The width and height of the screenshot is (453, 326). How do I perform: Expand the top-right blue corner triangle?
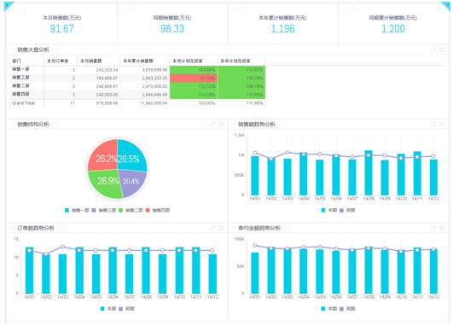[446, 5]
